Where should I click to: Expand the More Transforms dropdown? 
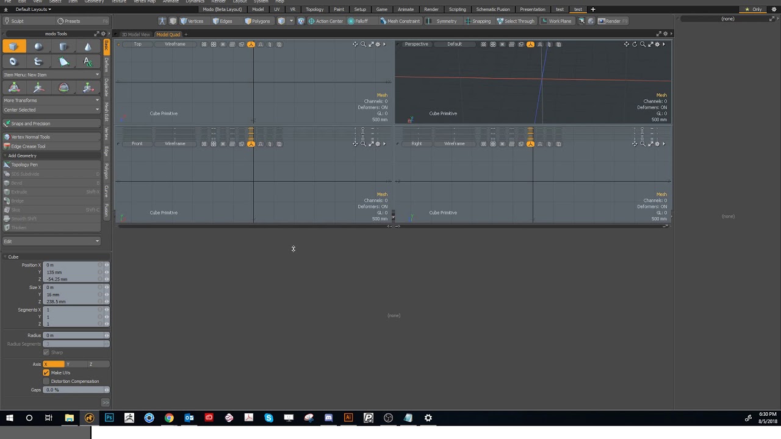tap(51, 100)
